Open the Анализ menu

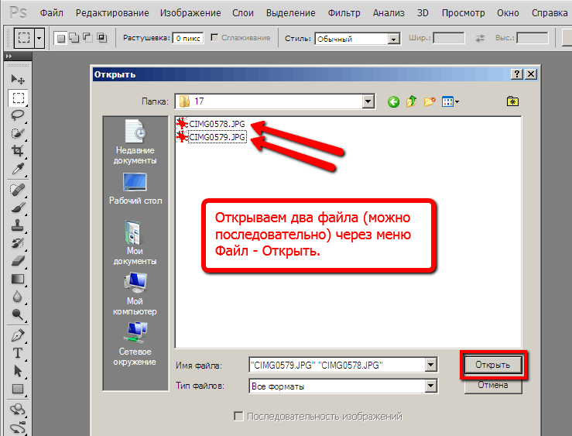(389, 13)
